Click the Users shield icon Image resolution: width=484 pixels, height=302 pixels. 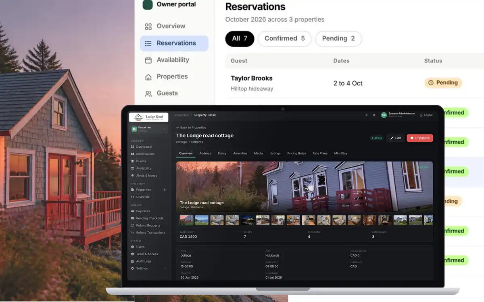[132, 247]
